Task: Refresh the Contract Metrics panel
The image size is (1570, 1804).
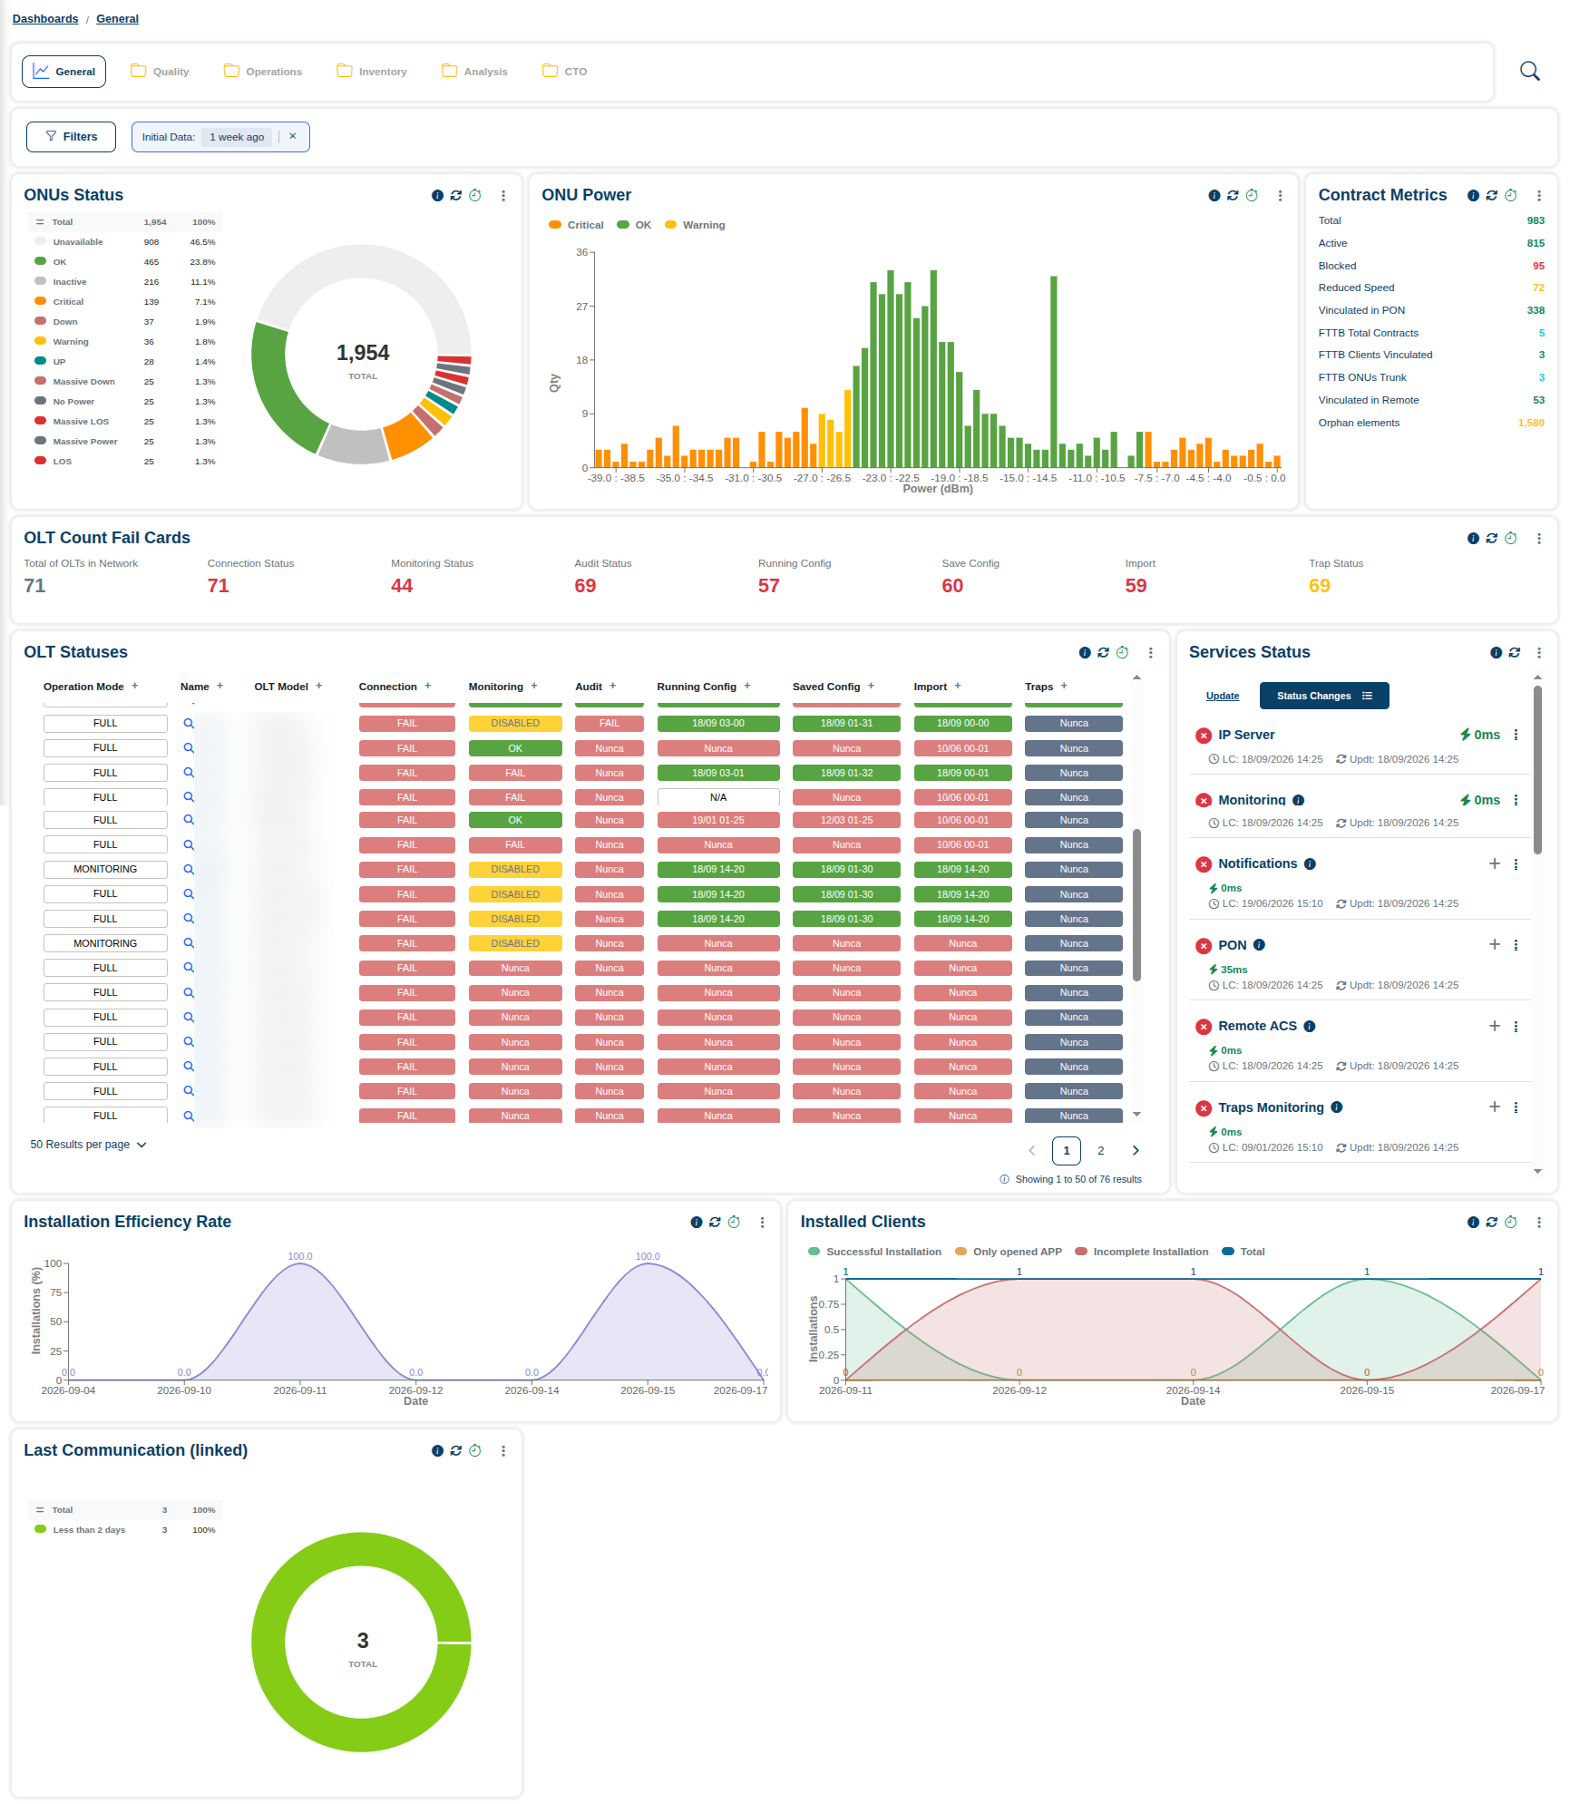Action: tap(1492, 195)
